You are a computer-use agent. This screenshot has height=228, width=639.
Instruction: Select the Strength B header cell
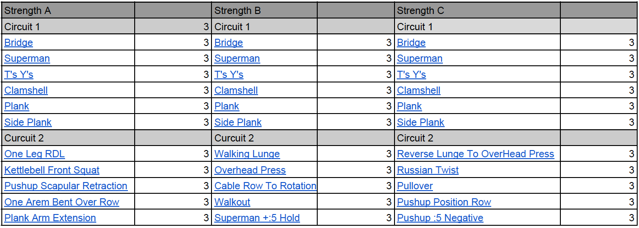click(x=264, y=10)
